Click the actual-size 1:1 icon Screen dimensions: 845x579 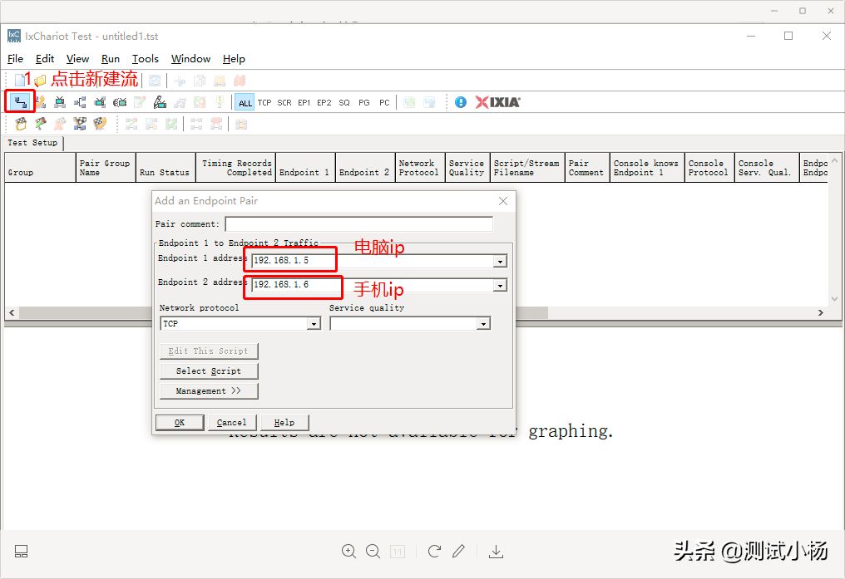click(398, 552)
